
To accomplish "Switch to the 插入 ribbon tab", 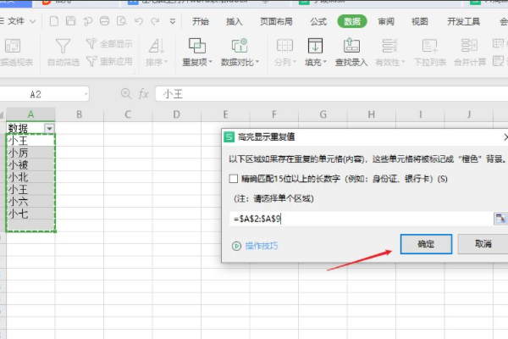I will [x=235, y=21].
